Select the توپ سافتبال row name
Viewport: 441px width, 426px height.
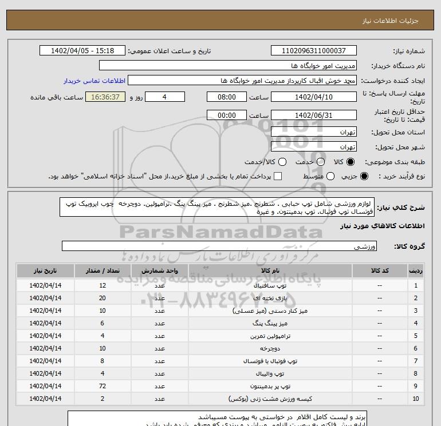pos(270,285)
